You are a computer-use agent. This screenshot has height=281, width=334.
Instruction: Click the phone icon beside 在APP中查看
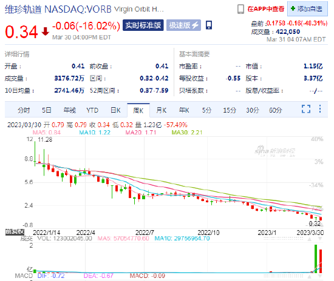[240, 9]
